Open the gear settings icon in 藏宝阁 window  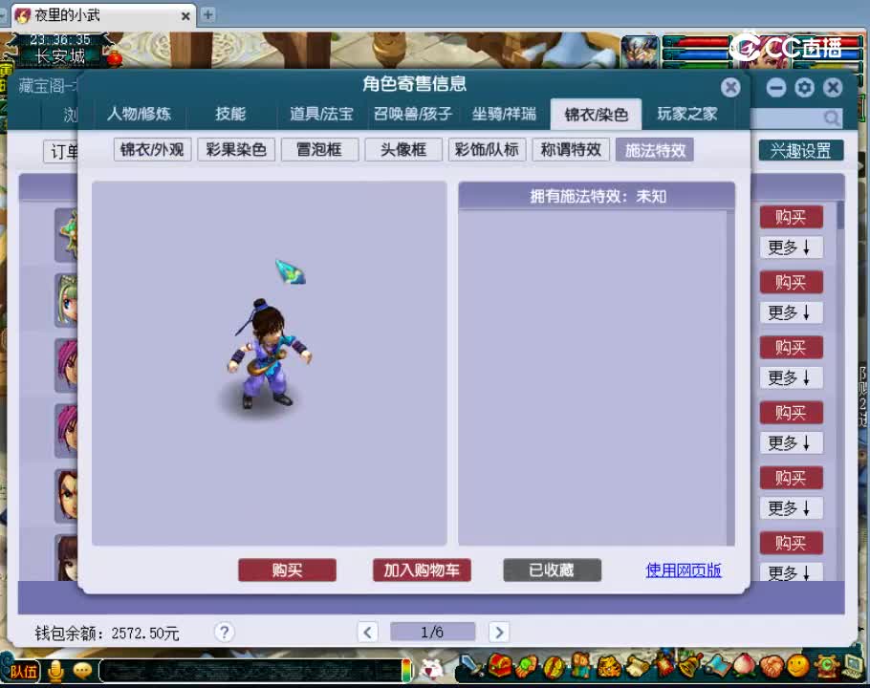click(x=804, y=88)
